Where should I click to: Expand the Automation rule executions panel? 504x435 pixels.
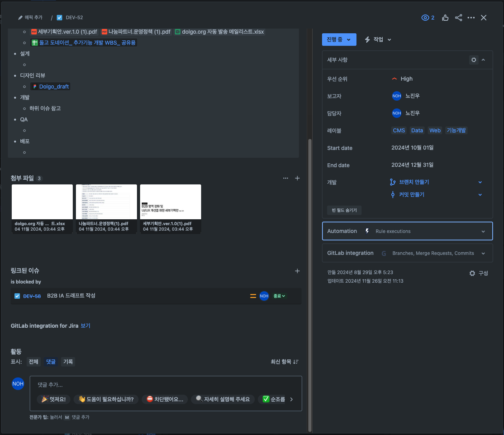[x=407, y=231]
